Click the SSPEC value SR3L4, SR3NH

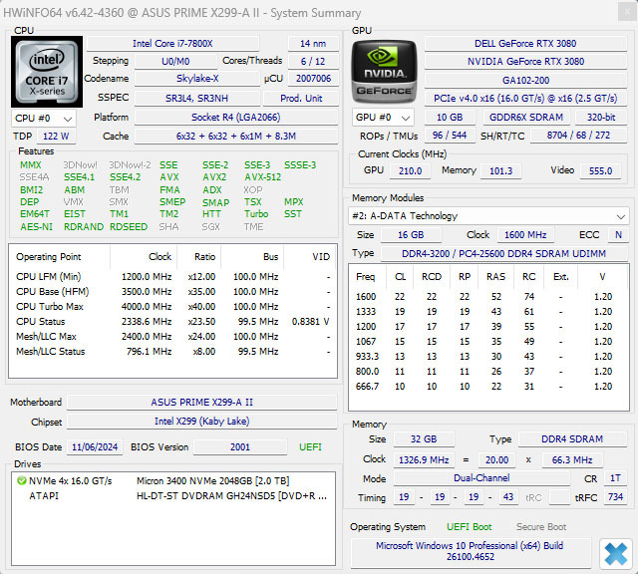(x=197, y=99)
